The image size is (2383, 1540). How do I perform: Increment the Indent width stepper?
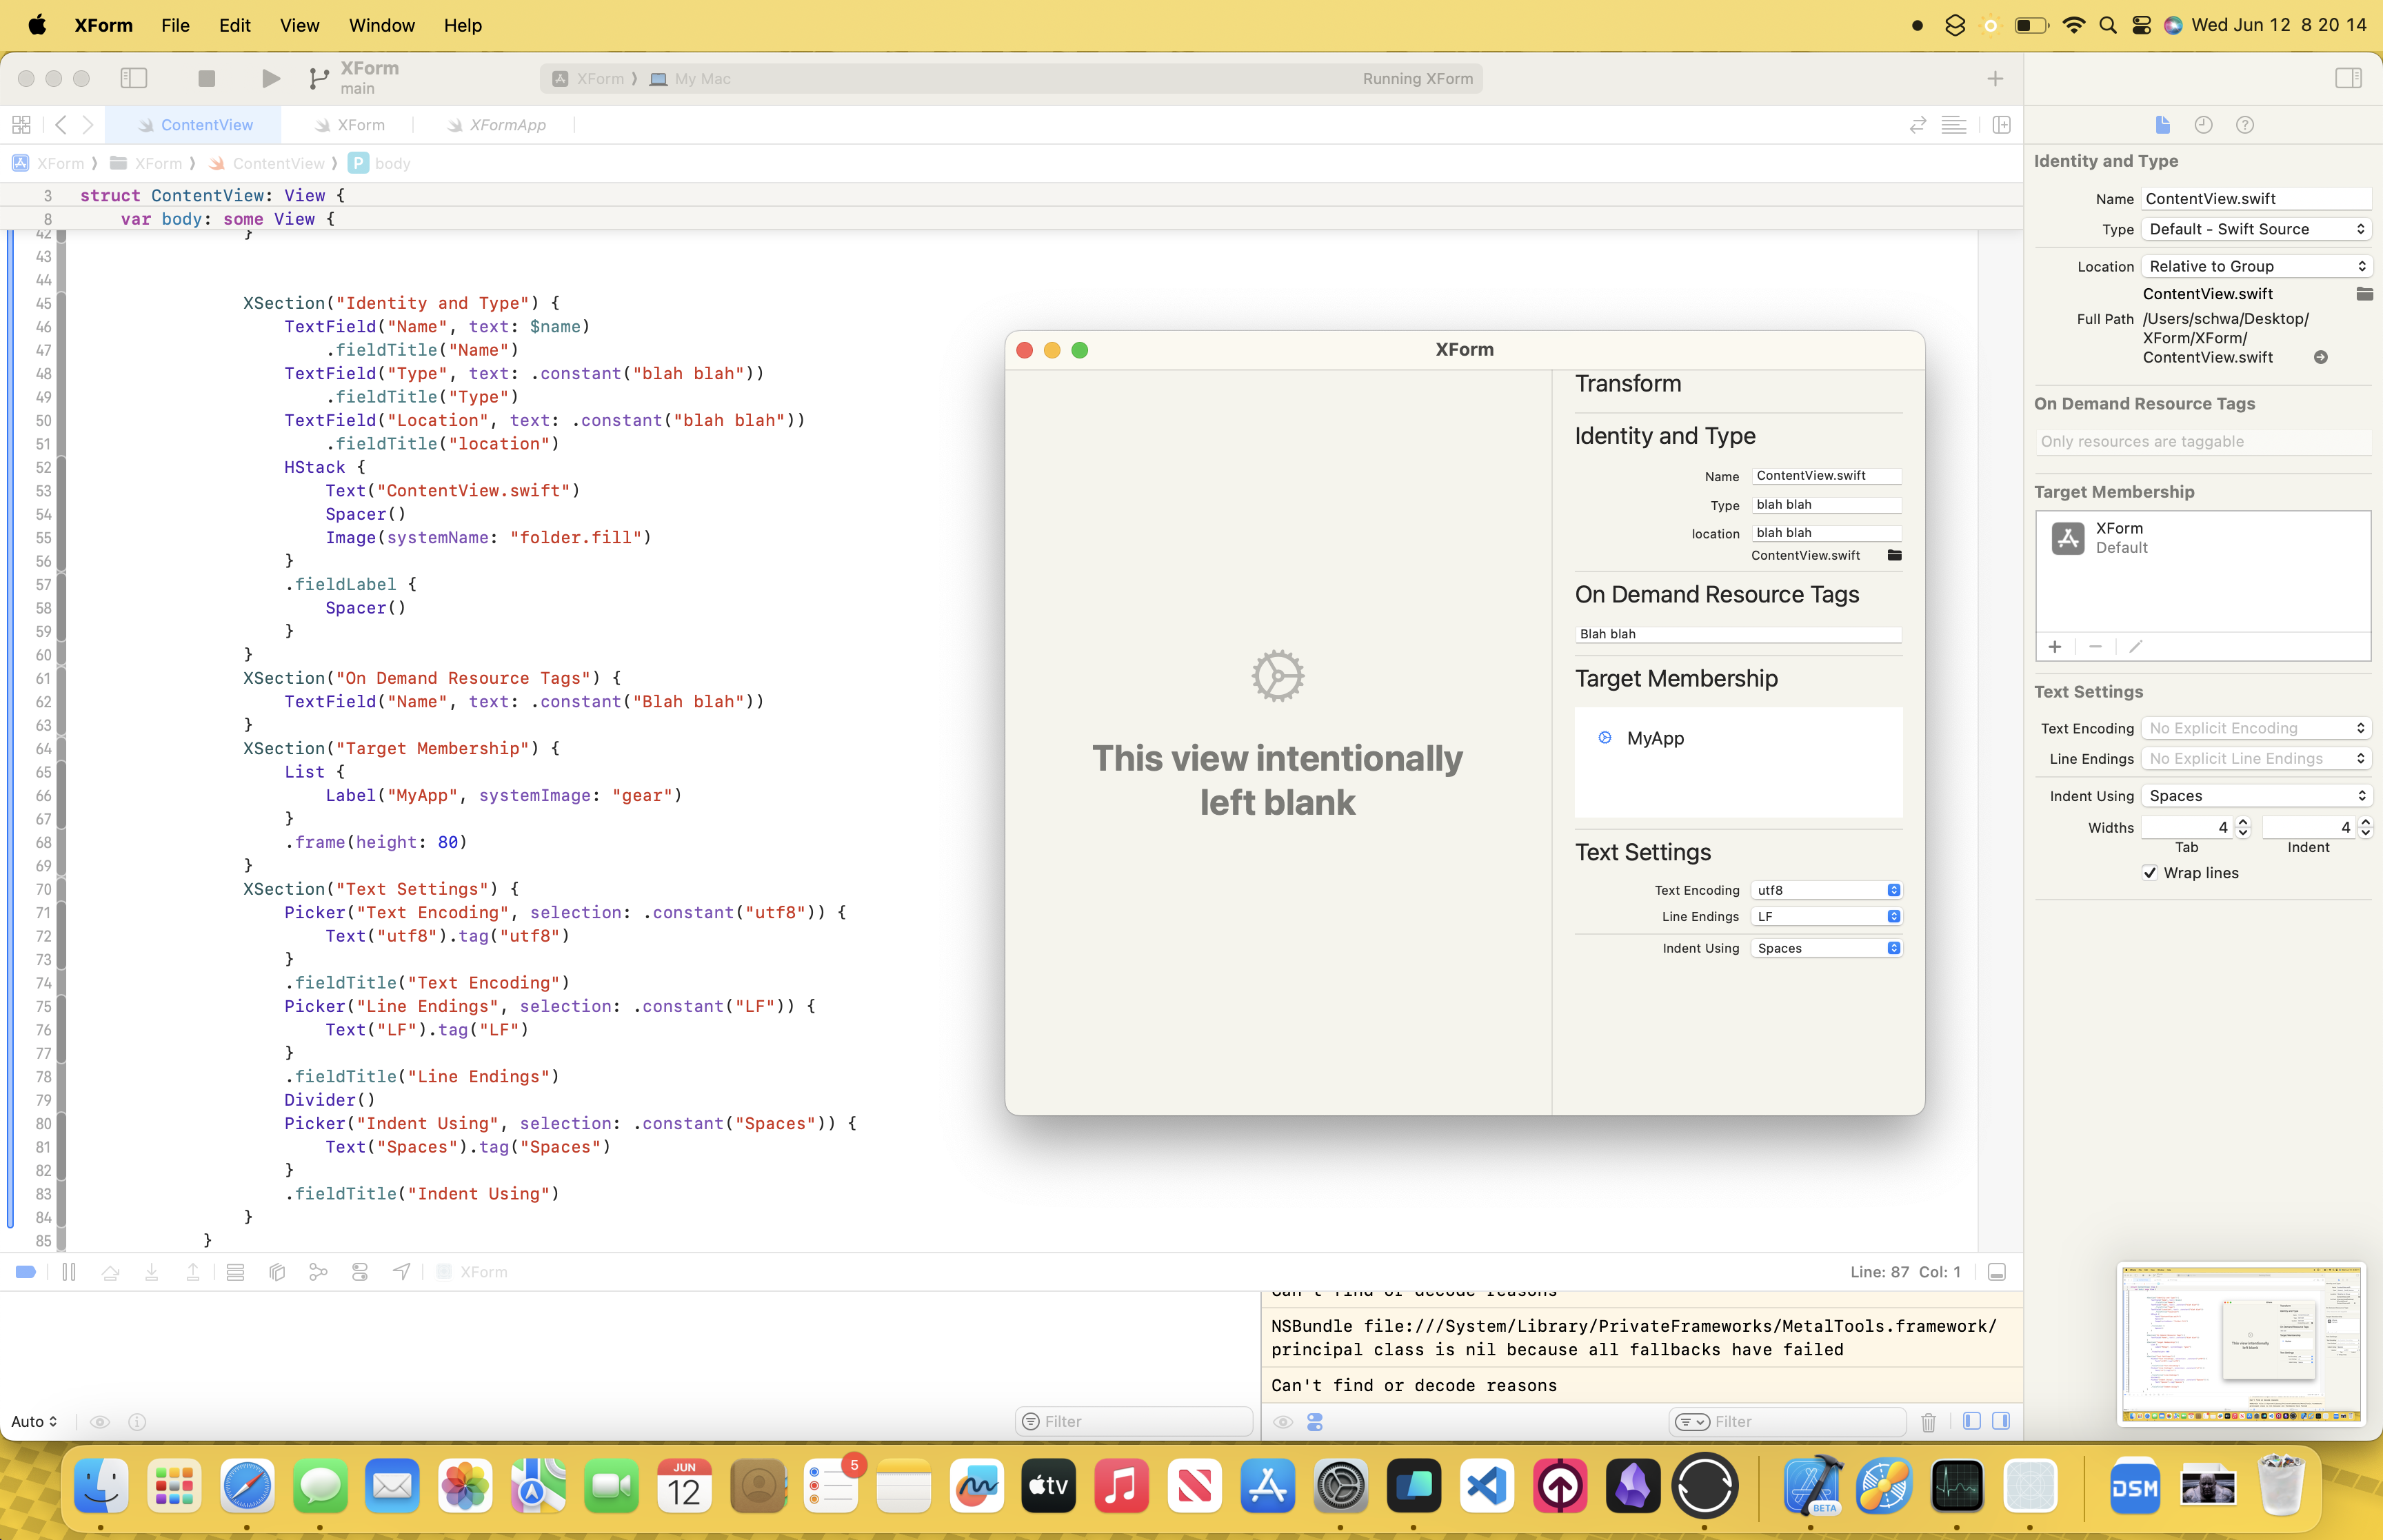(x=2365, y=822)
